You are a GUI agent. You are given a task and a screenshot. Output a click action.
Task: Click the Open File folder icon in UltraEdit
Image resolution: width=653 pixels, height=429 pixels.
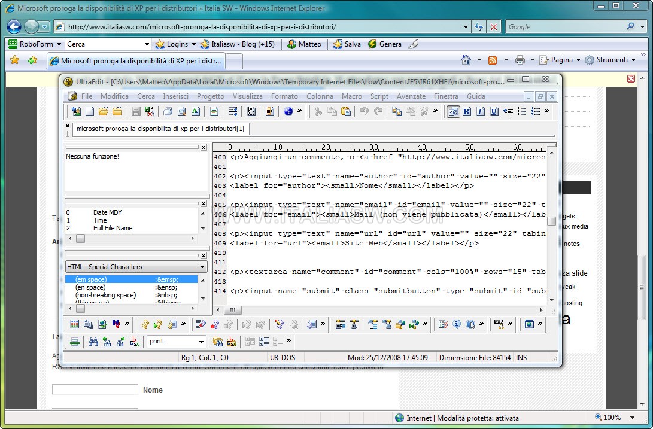coord(104,111)
